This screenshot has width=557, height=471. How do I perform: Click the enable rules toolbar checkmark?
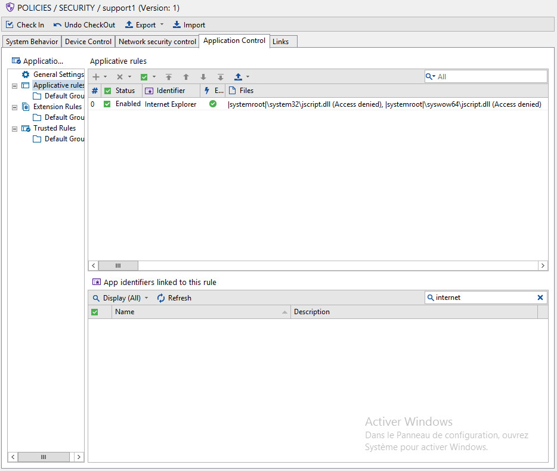(x=144, y=77)
